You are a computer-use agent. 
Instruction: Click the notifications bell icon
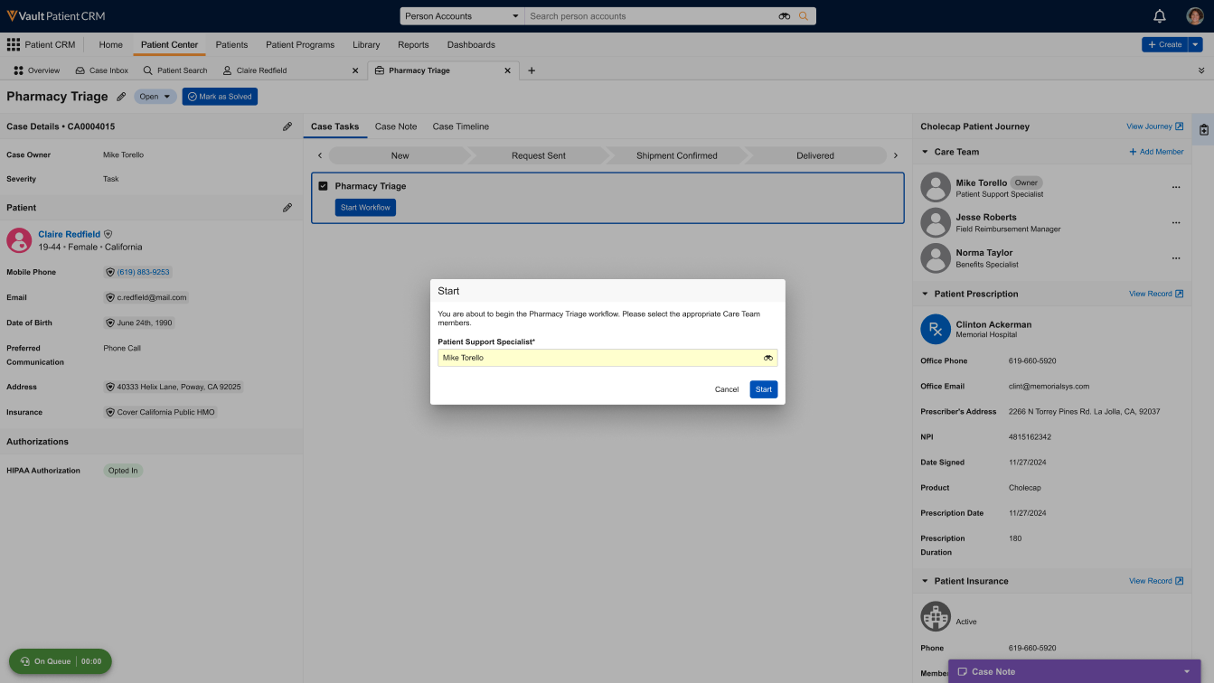pos(1160,16)
